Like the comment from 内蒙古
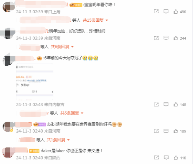This screenshot has width=193, height=164. click(x=176, y=105)
